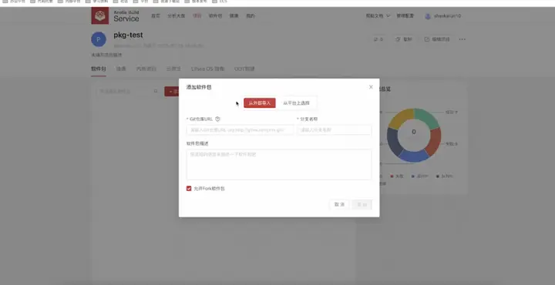The width and height of the screenshot is (555, 285).
Task: Toggle the red-dot legend entry under chart
Action: pos(397,176)
